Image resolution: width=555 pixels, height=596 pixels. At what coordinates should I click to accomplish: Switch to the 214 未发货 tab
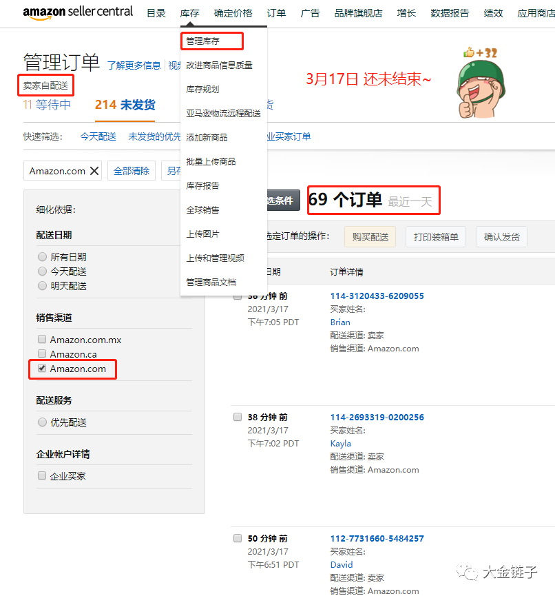(125, 105)
